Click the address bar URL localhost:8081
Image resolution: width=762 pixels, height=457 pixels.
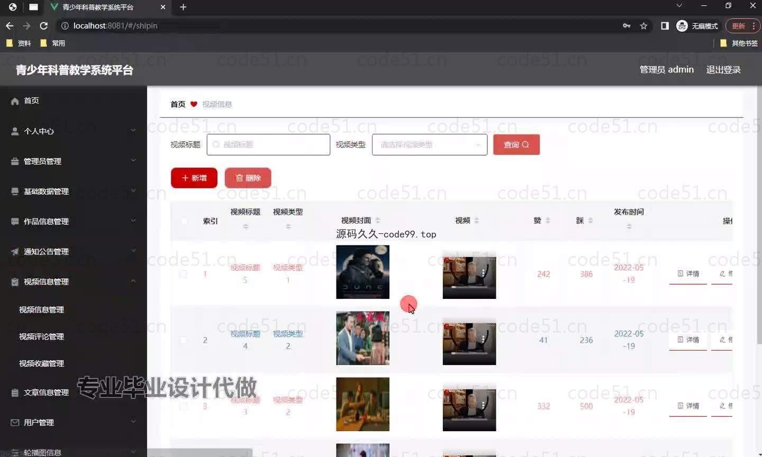pyautogui.click(x=115, y=26)
